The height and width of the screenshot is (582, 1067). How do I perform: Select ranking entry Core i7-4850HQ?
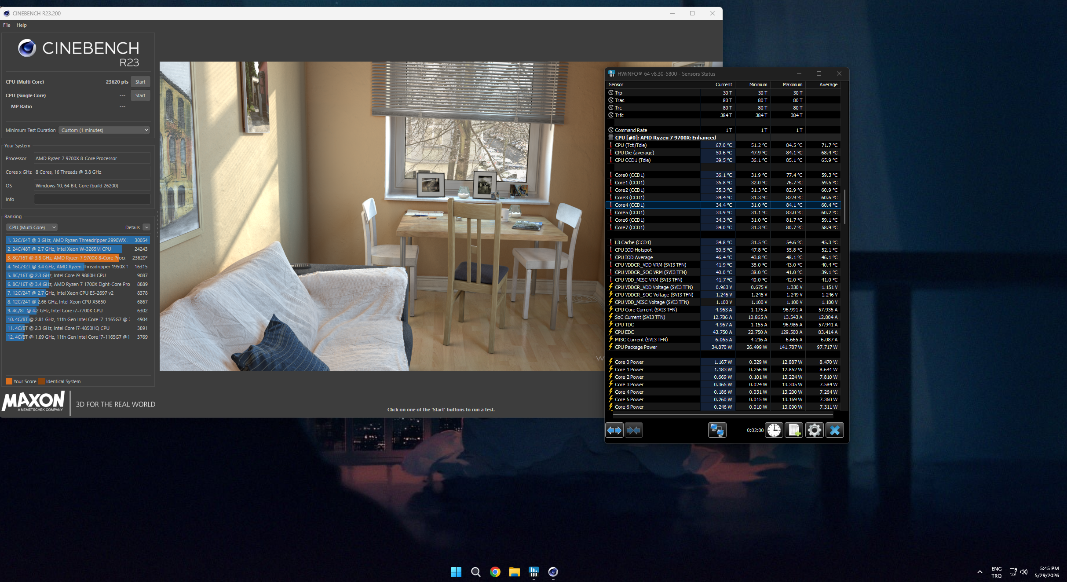pos(78,328)
